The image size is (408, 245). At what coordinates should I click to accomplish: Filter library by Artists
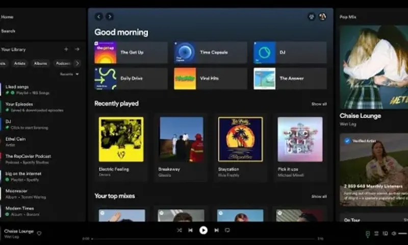(x=19, y=63)
